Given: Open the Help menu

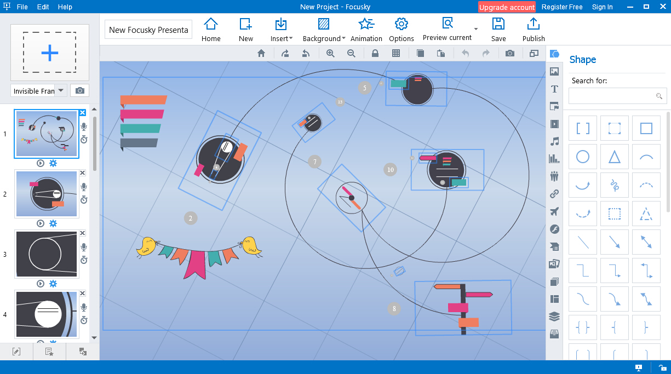Looking at the screenshot, I should click(65, 7).
